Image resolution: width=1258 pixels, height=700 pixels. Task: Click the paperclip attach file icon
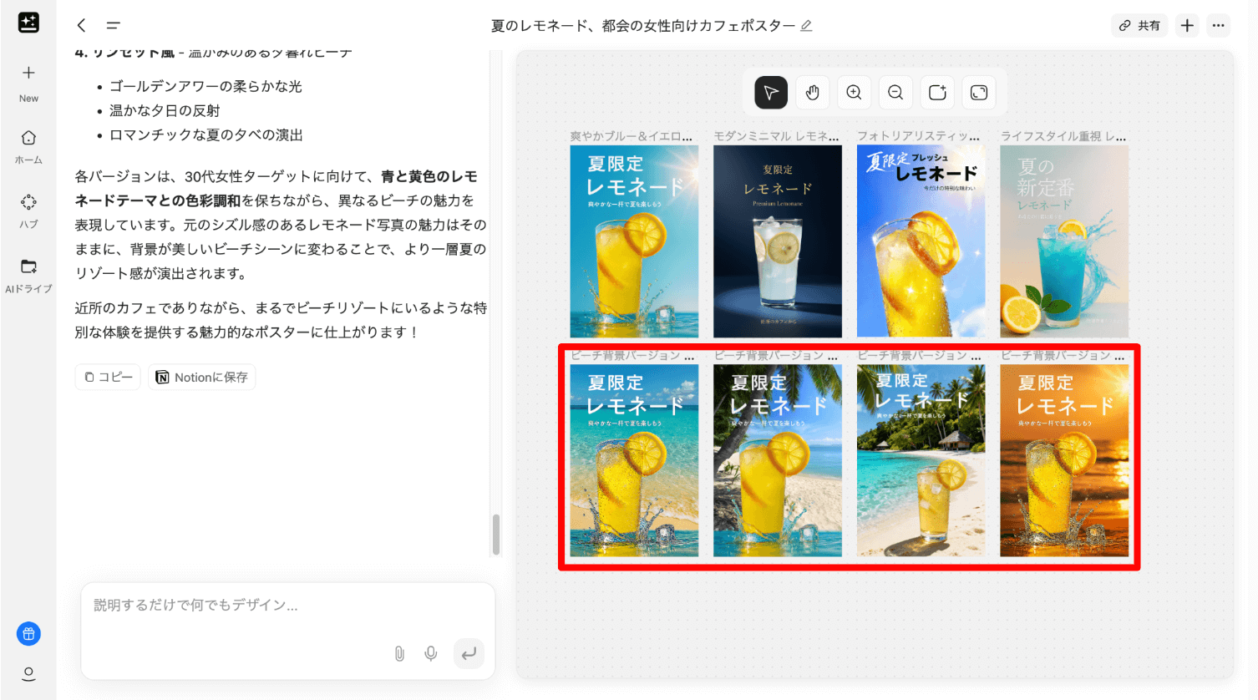399,653
